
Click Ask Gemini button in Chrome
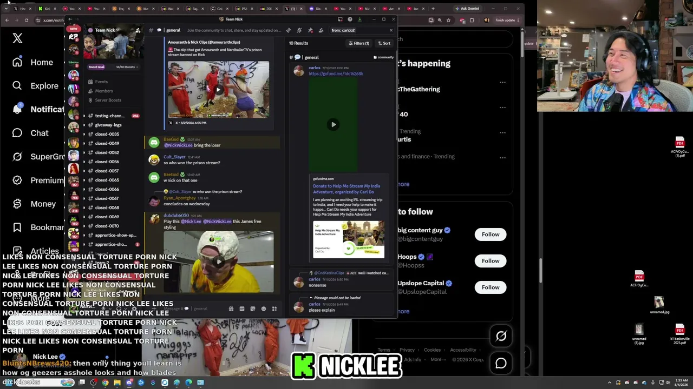click(467, 9)
